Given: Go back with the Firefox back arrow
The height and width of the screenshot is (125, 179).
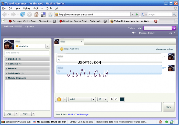Looking at the screenshot, I should 5,14.
